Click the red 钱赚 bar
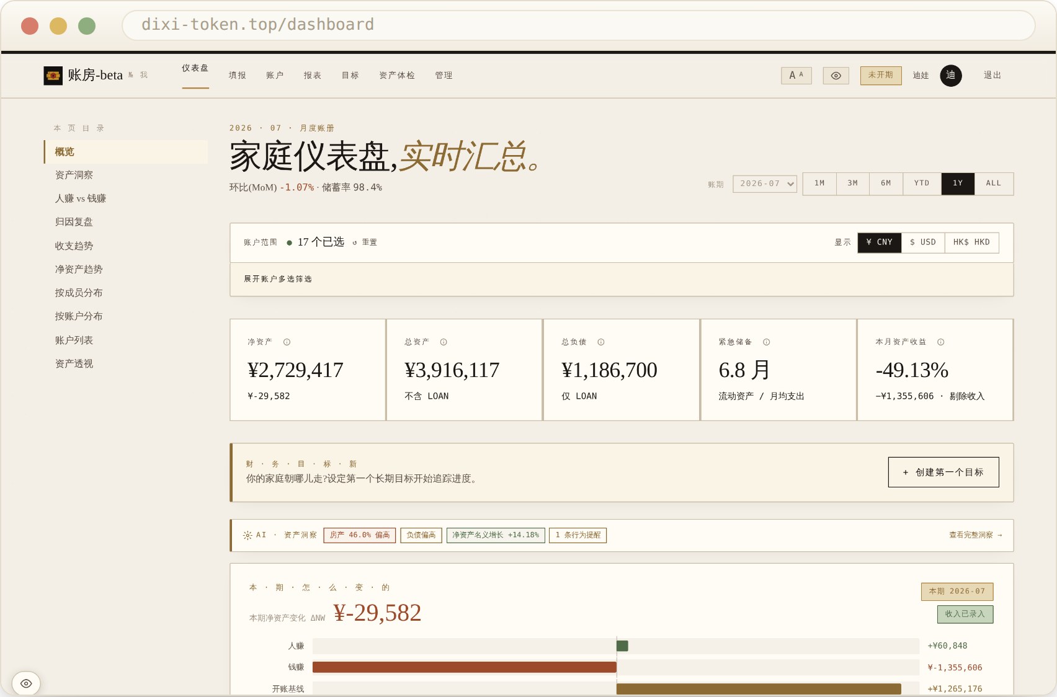 coord(464,667)
